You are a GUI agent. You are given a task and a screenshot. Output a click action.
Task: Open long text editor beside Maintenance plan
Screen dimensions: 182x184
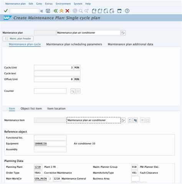(x=123, y=33)
